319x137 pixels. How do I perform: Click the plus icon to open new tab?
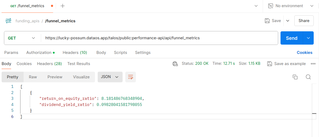click(x=63, y=6)
